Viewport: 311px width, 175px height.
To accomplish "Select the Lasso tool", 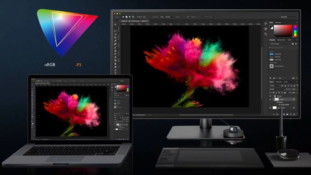I will (x=115, y=31).
